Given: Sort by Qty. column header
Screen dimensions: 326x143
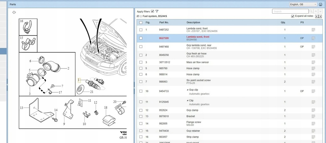Looking at the screenshot, I should click(283, 23).
